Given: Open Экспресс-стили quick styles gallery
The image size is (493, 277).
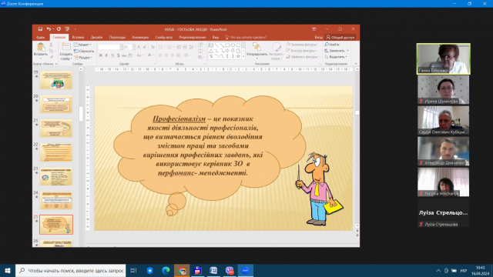Looking at the screenshot, I should pyautogui.click(x=277, y=52).
